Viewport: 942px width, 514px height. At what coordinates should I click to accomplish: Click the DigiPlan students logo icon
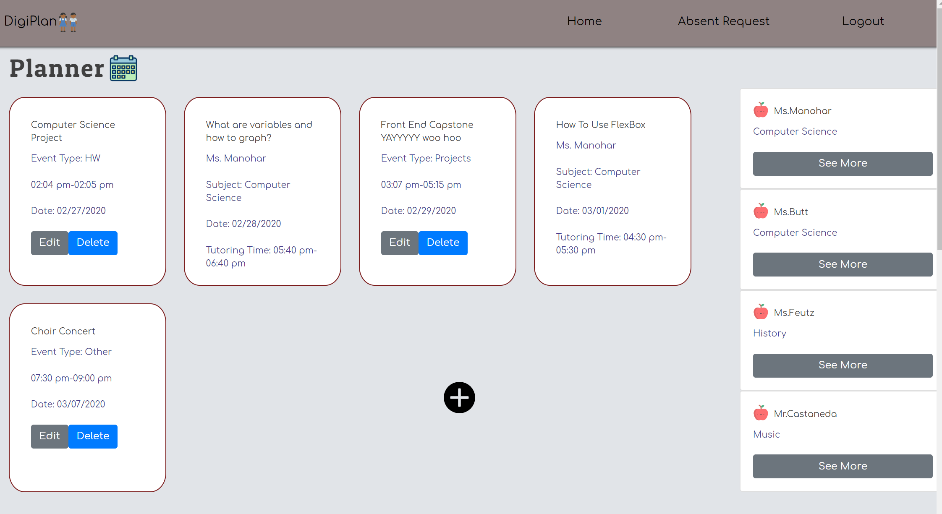[x=68, y=22]
